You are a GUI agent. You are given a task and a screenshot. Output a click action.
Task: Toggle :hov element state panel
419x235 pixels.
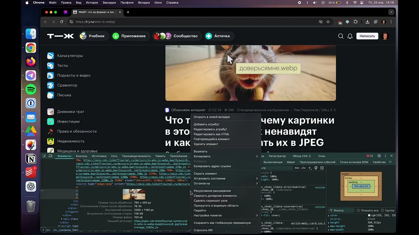(x=297, y=168)
